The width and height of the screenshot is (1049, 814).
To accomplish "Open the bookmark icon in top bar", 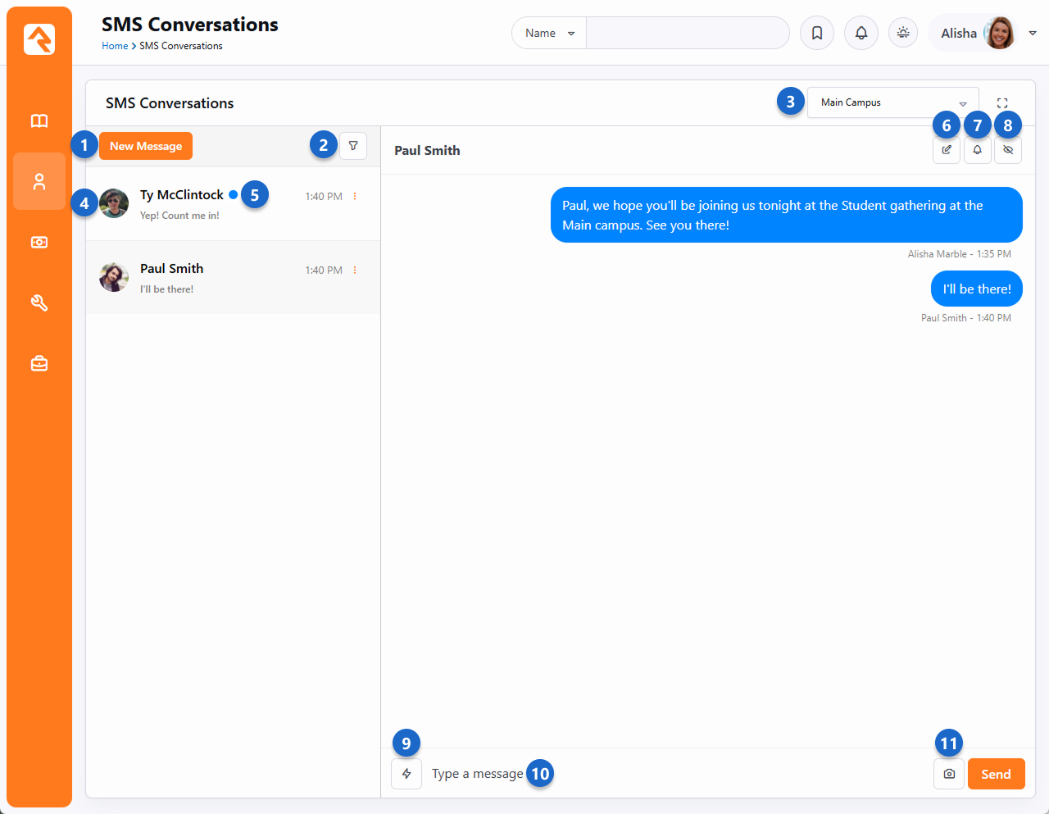I will tap(817, 34).
